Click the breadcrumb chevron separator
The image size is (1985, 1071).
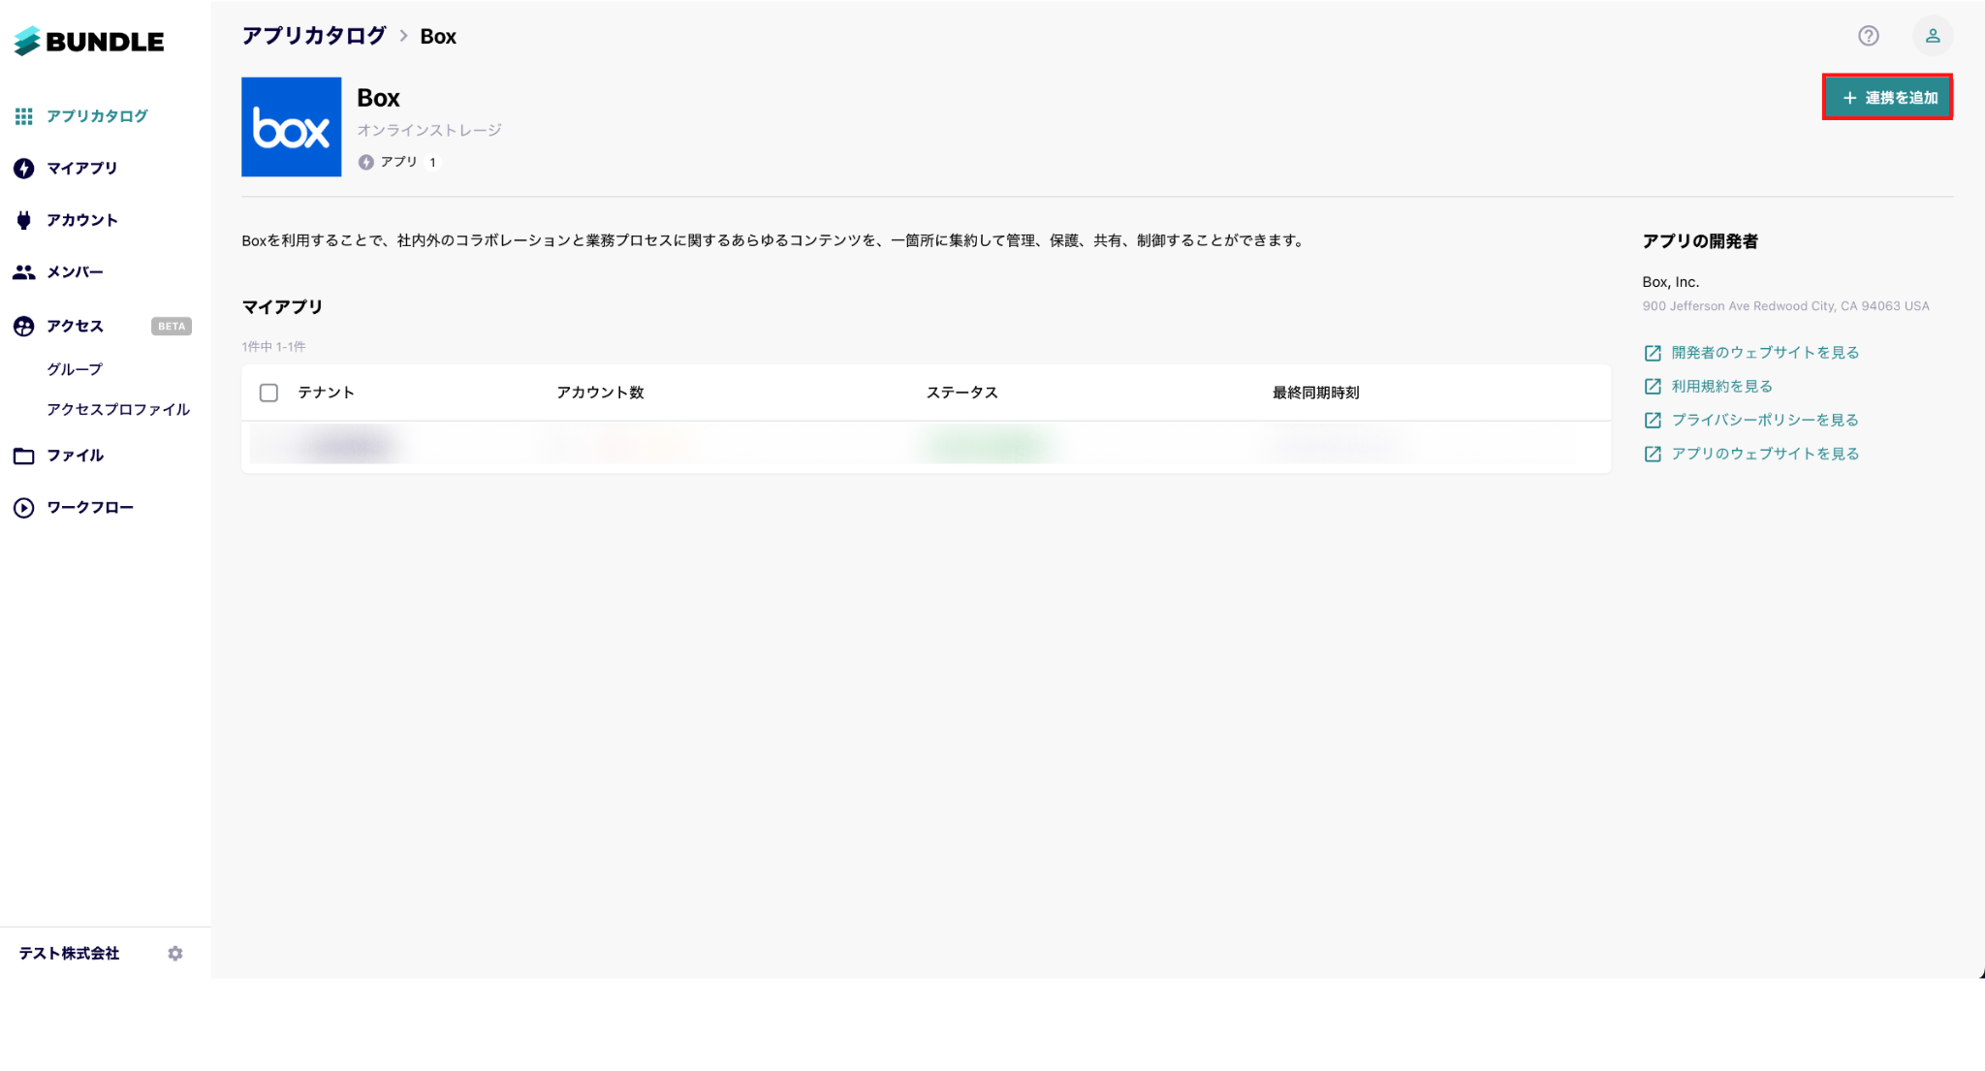(x=404, y=37)
